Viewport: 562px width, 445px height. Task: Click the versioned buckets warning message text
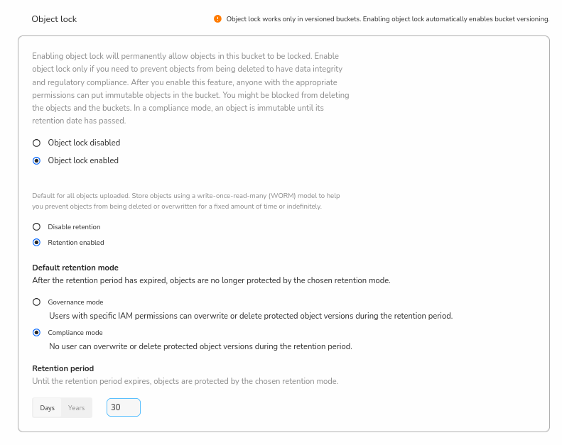(388, 19)
